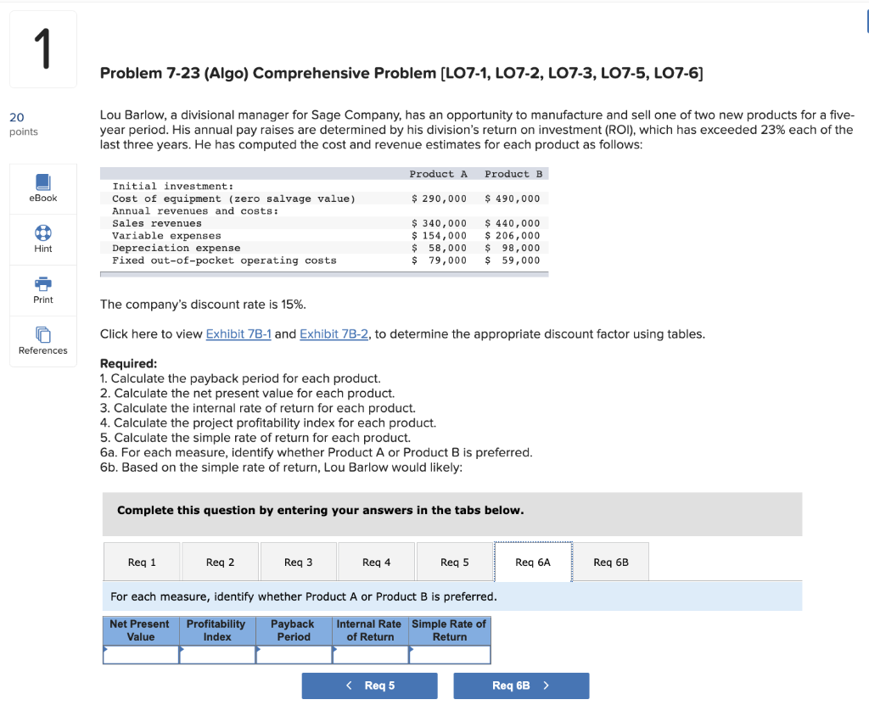Open the Req 4 tab
This screenshot has height=722, width=869.
(x=376, y=562)
